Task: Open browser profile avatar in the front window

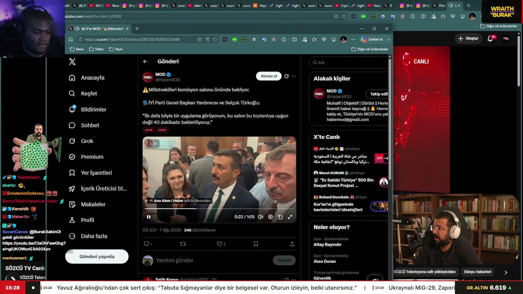Action: point(343,39)
